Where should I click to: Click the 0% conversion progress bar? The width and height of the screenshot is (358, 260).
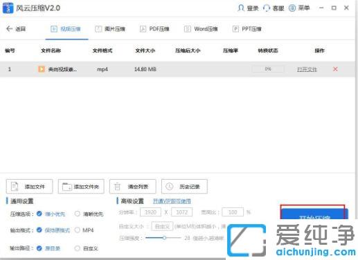(268, 69)
